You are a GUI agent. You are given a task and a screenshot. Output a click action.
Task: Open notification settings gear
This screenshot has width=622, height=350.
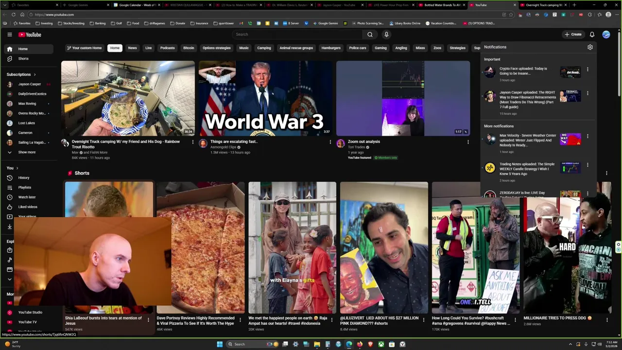[590, 47]
